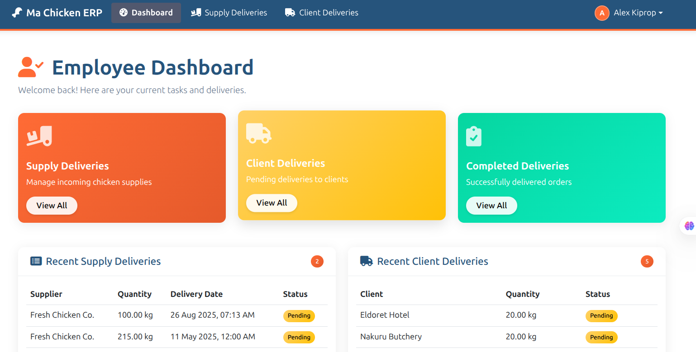Click View All on the Supply Deliveries card

coord(52,205)
